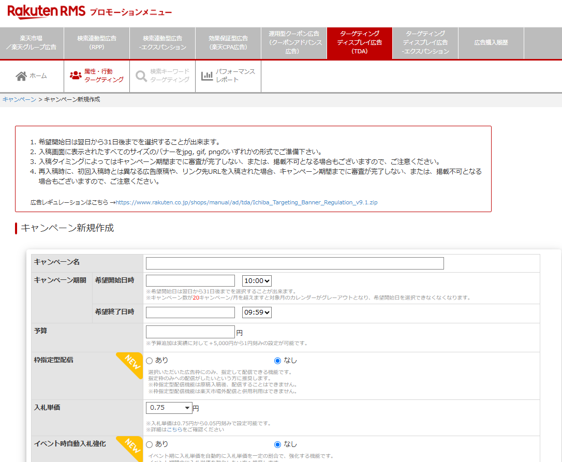The image size is (562, 462).
Task: Open the 09:59 end time dropdown
Action: pos(257,312)
